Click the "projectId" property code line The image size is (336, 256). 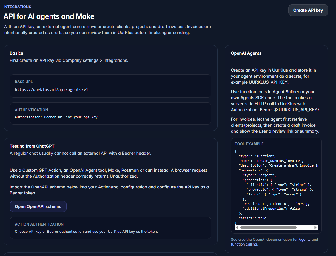280,189
